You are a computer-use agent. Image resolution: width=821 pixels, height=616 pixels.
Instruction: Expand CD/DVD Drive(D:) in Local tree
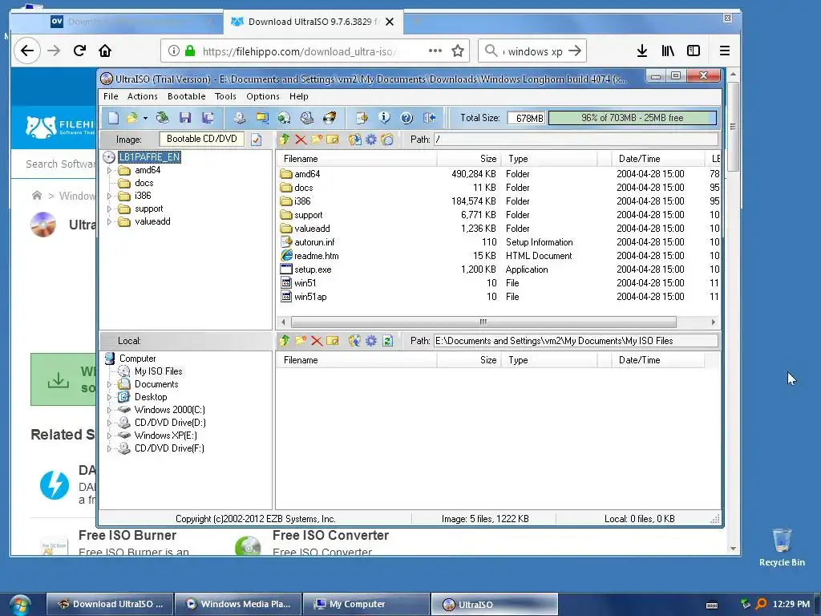[x=109, y=423]
